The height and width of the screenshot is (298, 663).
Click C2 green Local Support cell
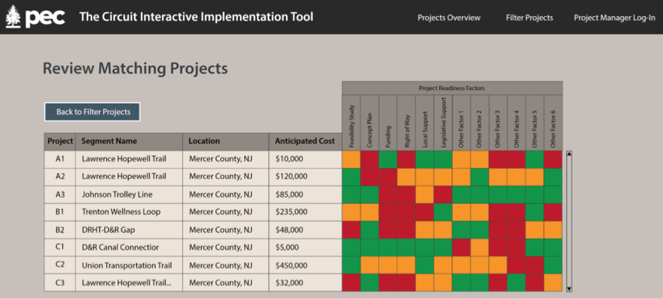click(425, 265)
